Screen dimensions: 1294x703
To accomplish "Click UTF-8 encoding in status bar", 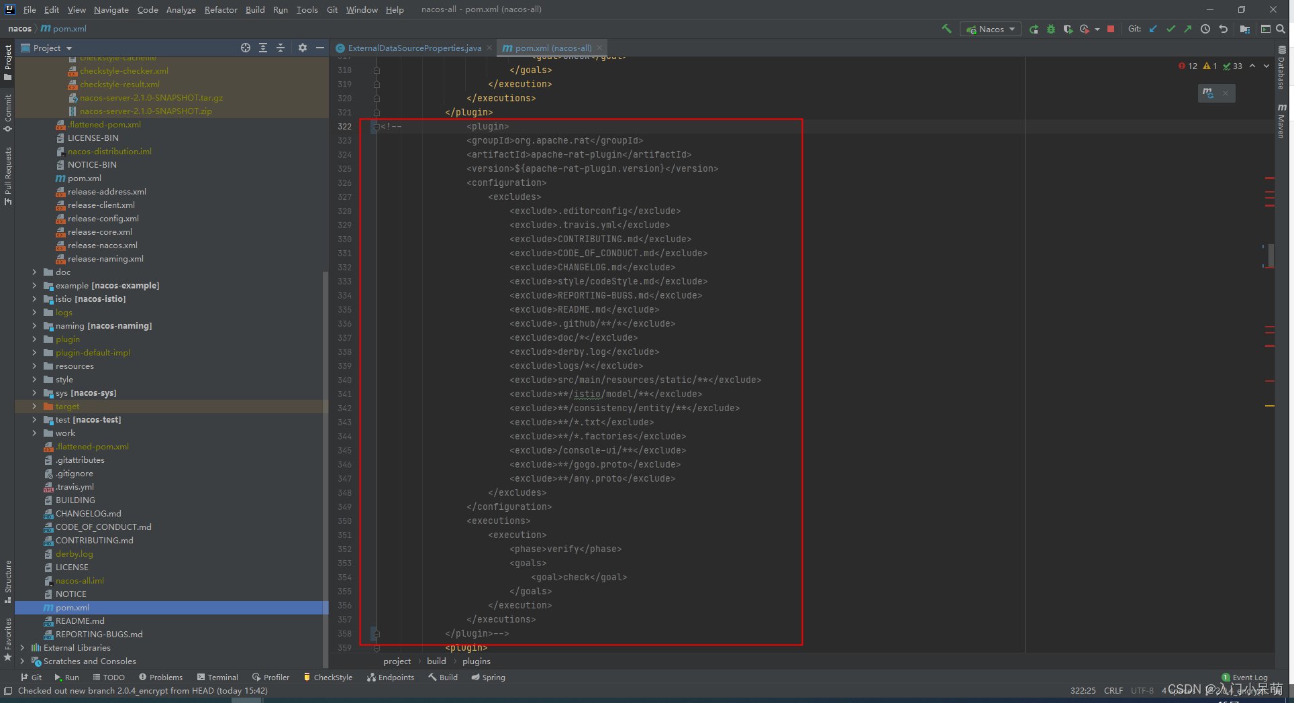I will pyautogui.click(x=1142, y=690).
